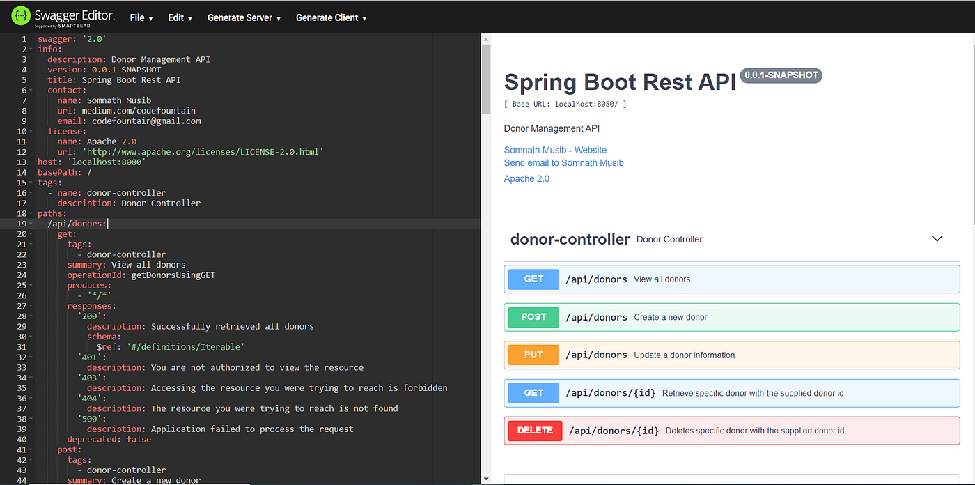Click 'summary: View all donors' line
Screen dimensions: 975x485
(127, 265)
